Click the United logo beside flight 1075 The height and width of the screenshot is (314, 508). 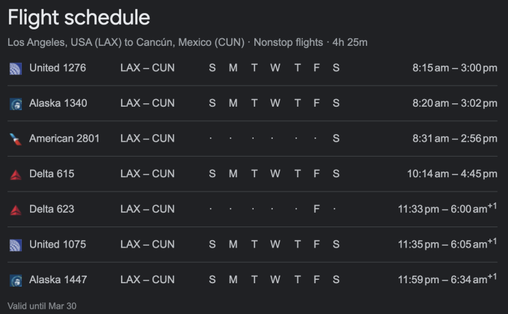pos(15,245)
